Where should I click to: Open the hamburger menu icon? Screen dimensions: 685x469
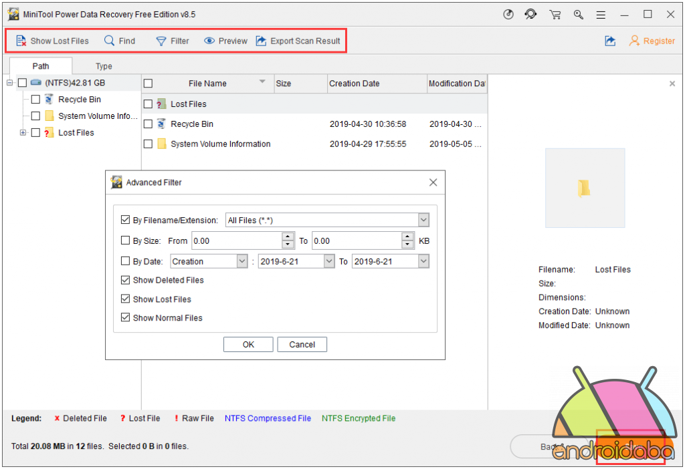coord(601,15)
